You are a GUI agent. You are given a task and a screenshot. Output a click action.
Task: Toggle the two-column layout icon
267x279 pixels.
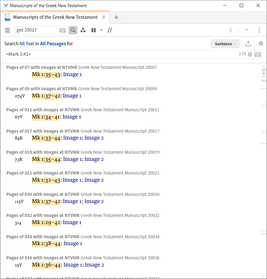[94, 30]
